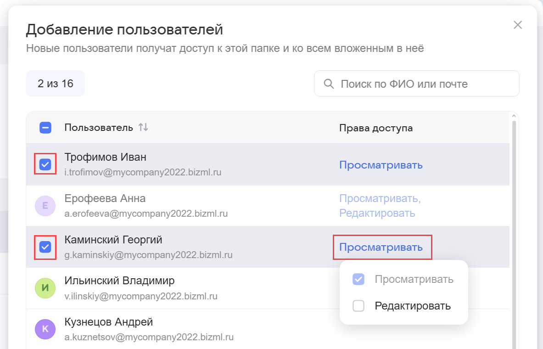543x349 pixels.
Task: Open Ерофеева Анна's access rights dropdown
Action: point(380,206)
